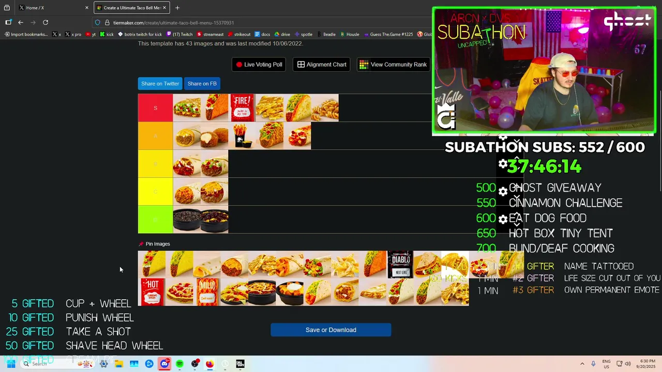Open the streameast bookmark

point(210,35)
